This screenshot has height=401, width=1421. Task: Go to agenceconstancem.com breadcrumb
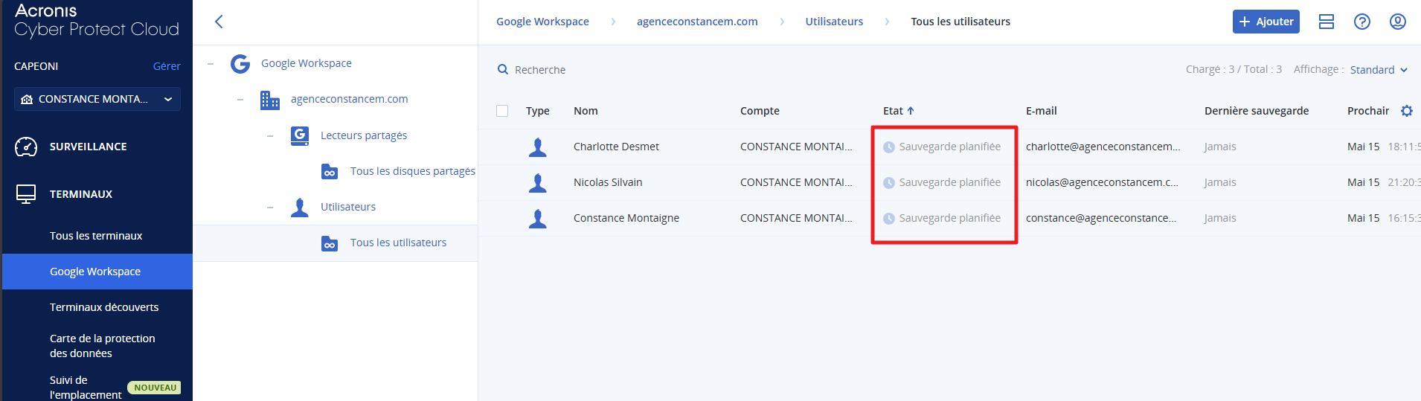pyautogui.click(x=697, y=22)
